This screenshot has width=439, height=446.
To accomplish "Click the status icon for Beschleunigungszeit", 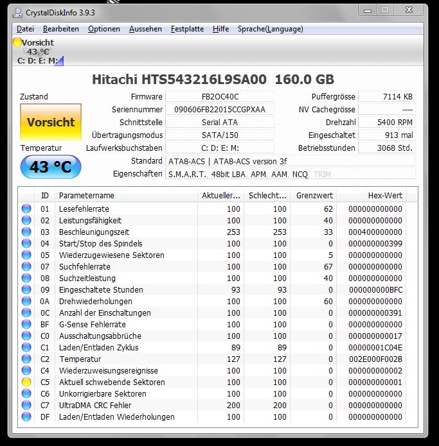I will point(26,232).
